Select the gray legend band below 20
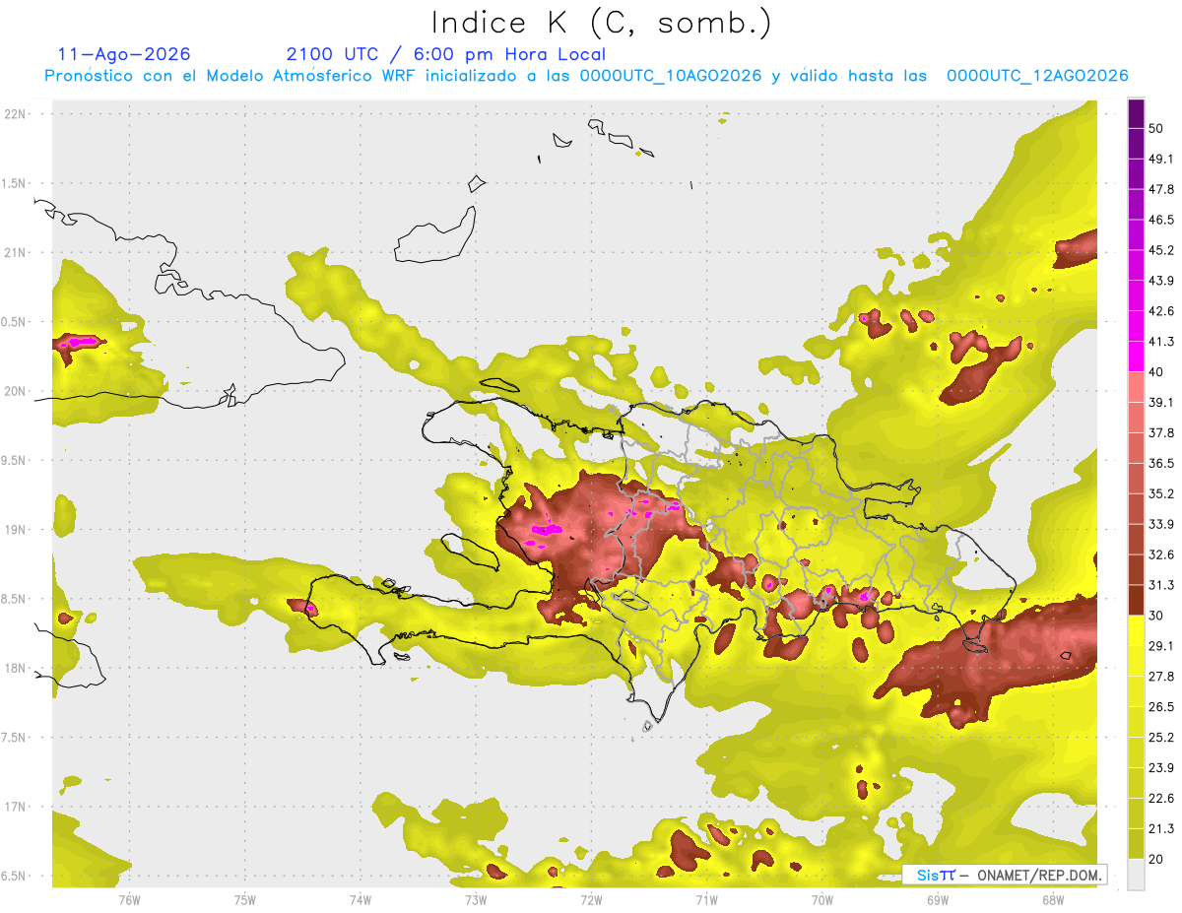 [1136, 875]
